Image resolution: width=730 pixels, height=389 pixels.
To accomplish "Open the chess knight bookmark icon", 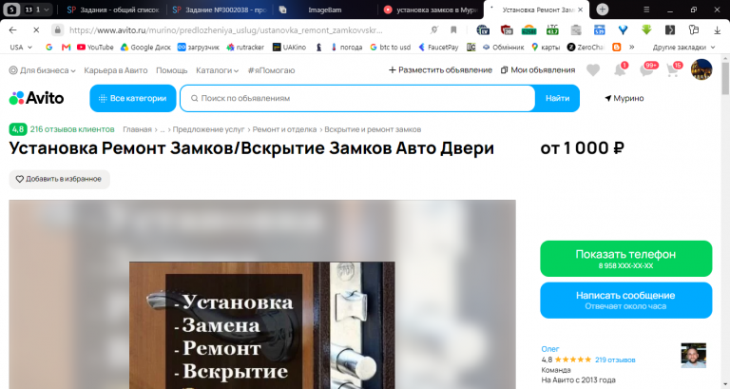I will click(x=319, y=47).
